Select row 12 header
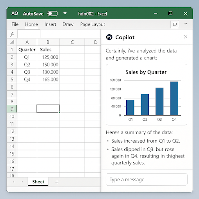Viewport: 199px width, 199px height. click(x=12, y=131)
